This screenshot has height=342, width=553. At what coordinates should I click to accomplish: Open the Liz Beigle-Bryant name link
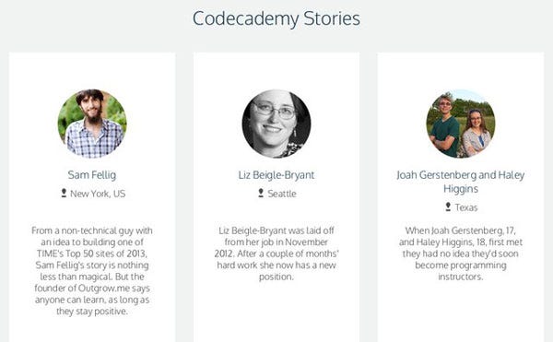tap(276, 175)
